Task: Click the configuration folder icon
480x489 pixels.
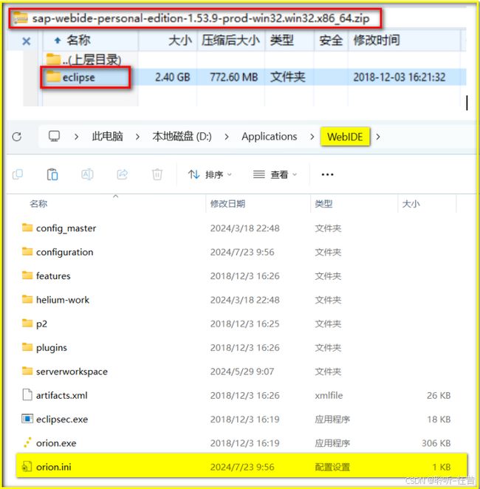Action: (x=27, y=251)
